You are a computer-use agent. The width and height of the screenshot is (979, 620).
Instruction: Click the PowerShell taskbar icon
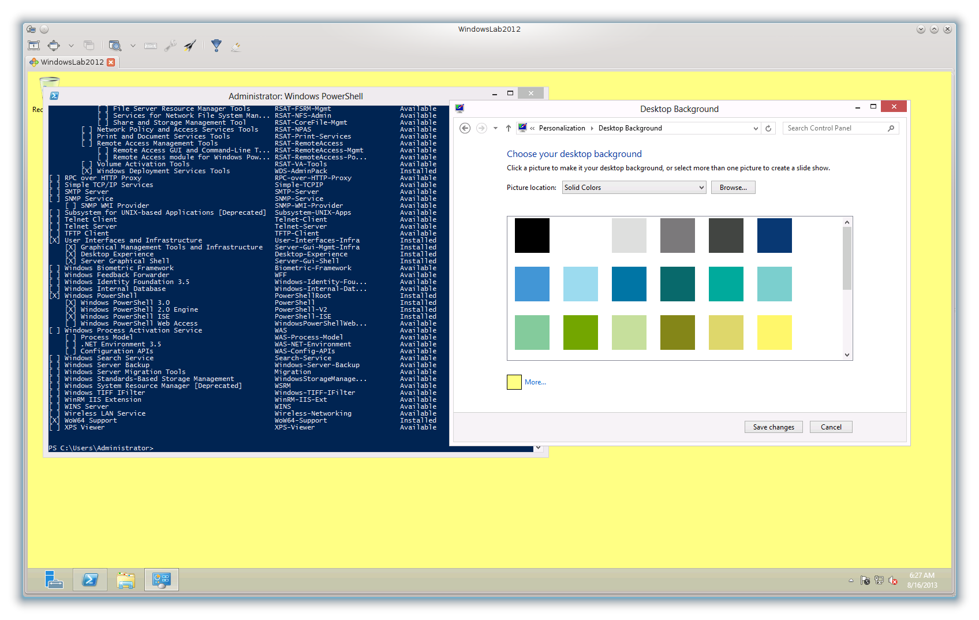[90, 580]
